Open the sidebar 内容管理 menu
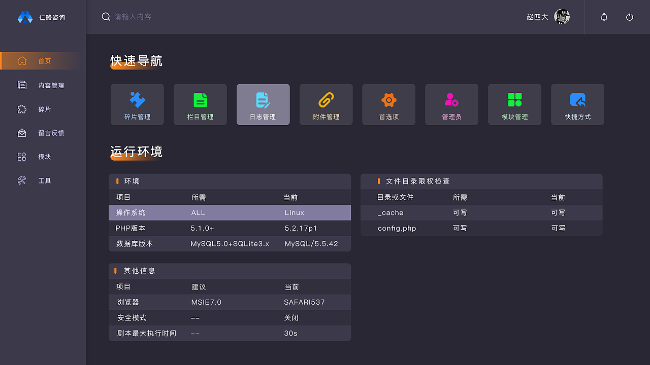The width and height of the screenshot is (650, 365). 43,85
